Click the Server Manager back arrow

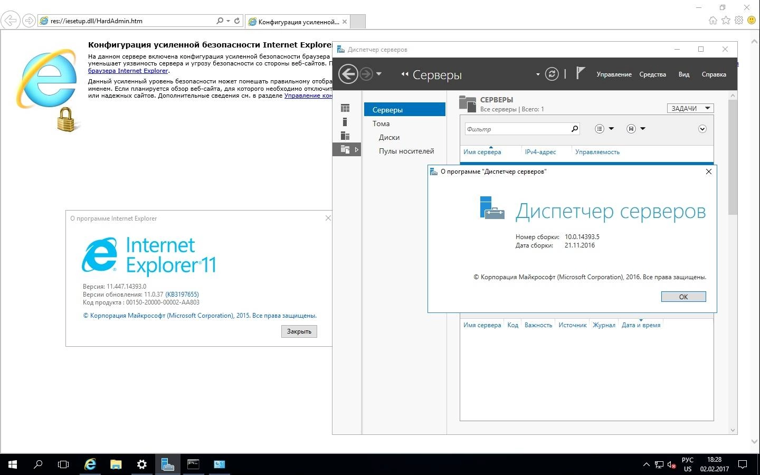tap(348, 74)
